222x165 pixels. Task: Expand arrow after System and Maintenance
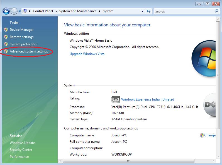point(99,11)
